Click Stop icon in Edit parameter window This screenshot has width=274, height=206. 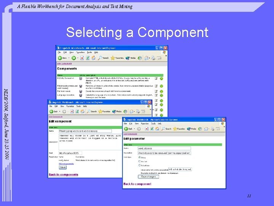pos(147,129)
